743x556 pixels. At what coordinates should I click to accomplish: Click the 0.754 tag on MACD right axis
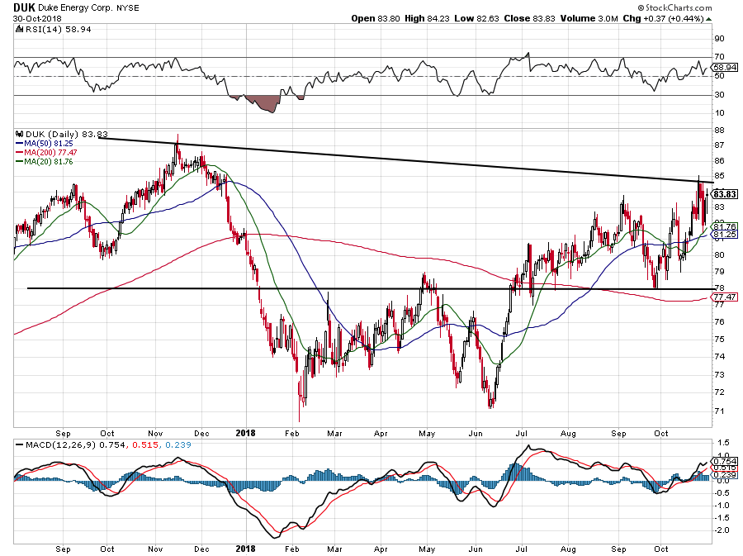coord(726,461)
